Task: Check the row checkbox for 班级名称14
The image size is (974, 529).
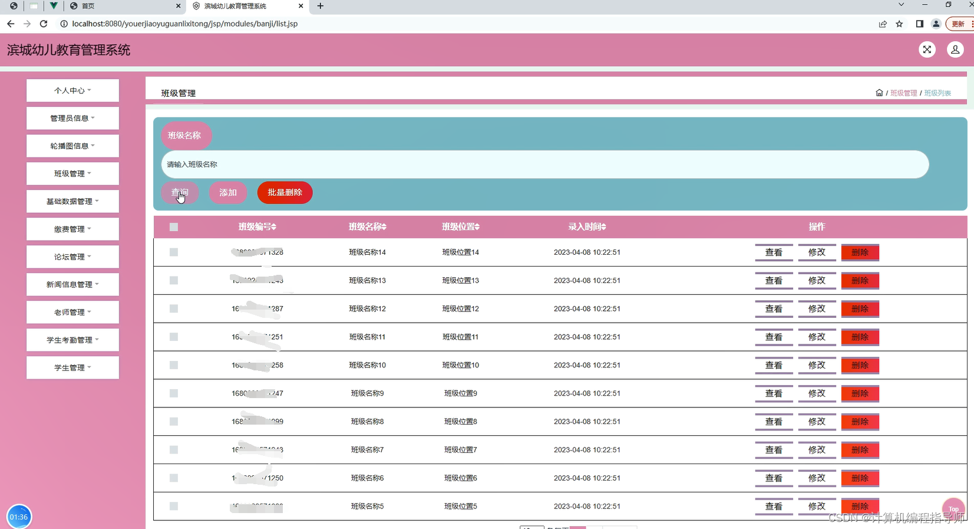Action: tap(174, 252)
